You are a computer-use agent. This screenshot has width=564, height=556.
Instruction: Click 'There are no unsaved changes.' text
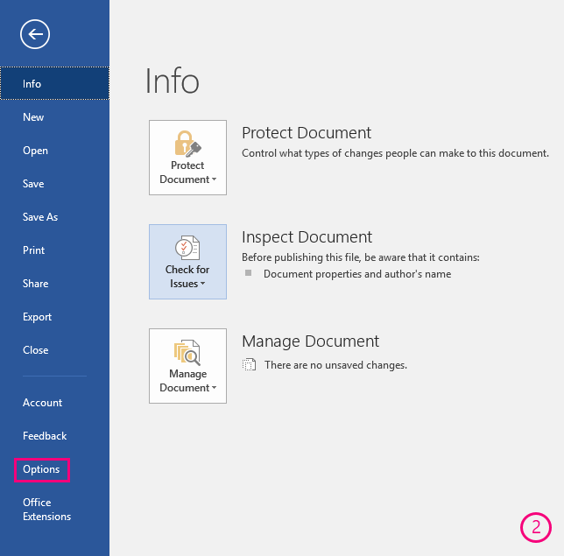[x=335, y=365]
